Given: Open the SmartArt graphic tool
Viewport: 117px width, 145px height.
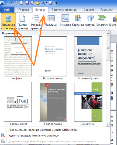Looking at the screenshot, I should coord(102,20).
